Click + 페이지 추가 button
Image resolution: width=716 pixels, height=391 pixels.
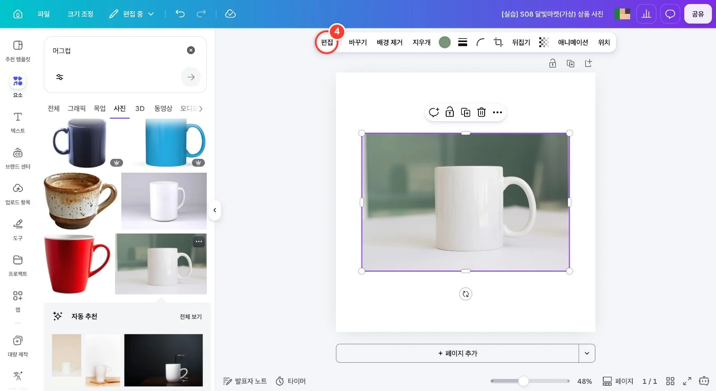[x=457, y=353]
